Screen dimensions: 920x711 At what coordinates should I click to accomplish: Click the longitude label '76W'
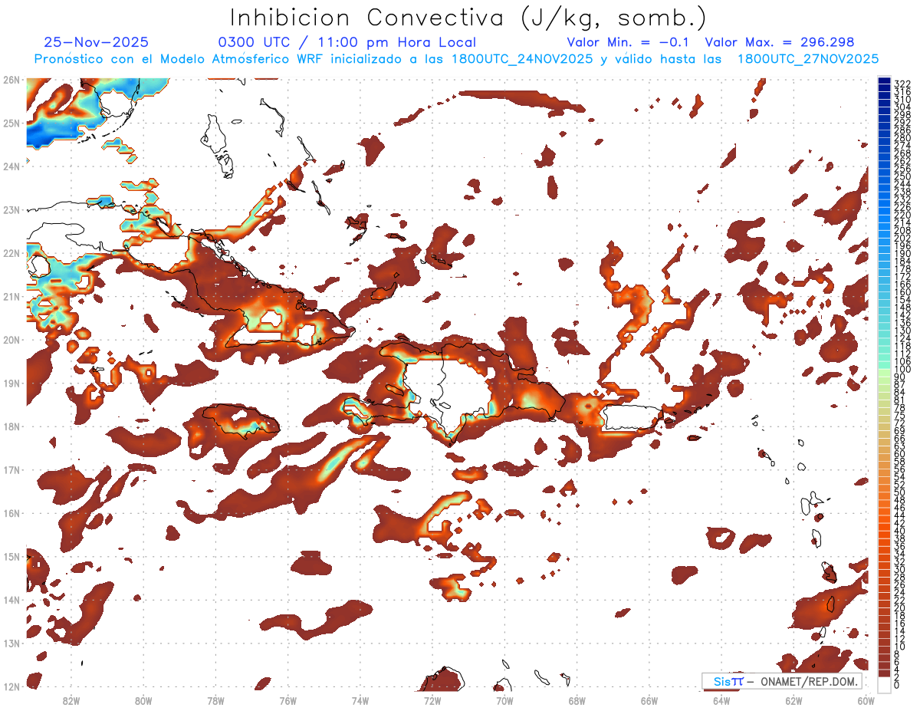(288, 700)
